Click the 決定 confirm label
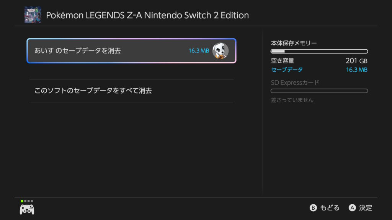Screen dimensions: 392x220 [365, 208]
